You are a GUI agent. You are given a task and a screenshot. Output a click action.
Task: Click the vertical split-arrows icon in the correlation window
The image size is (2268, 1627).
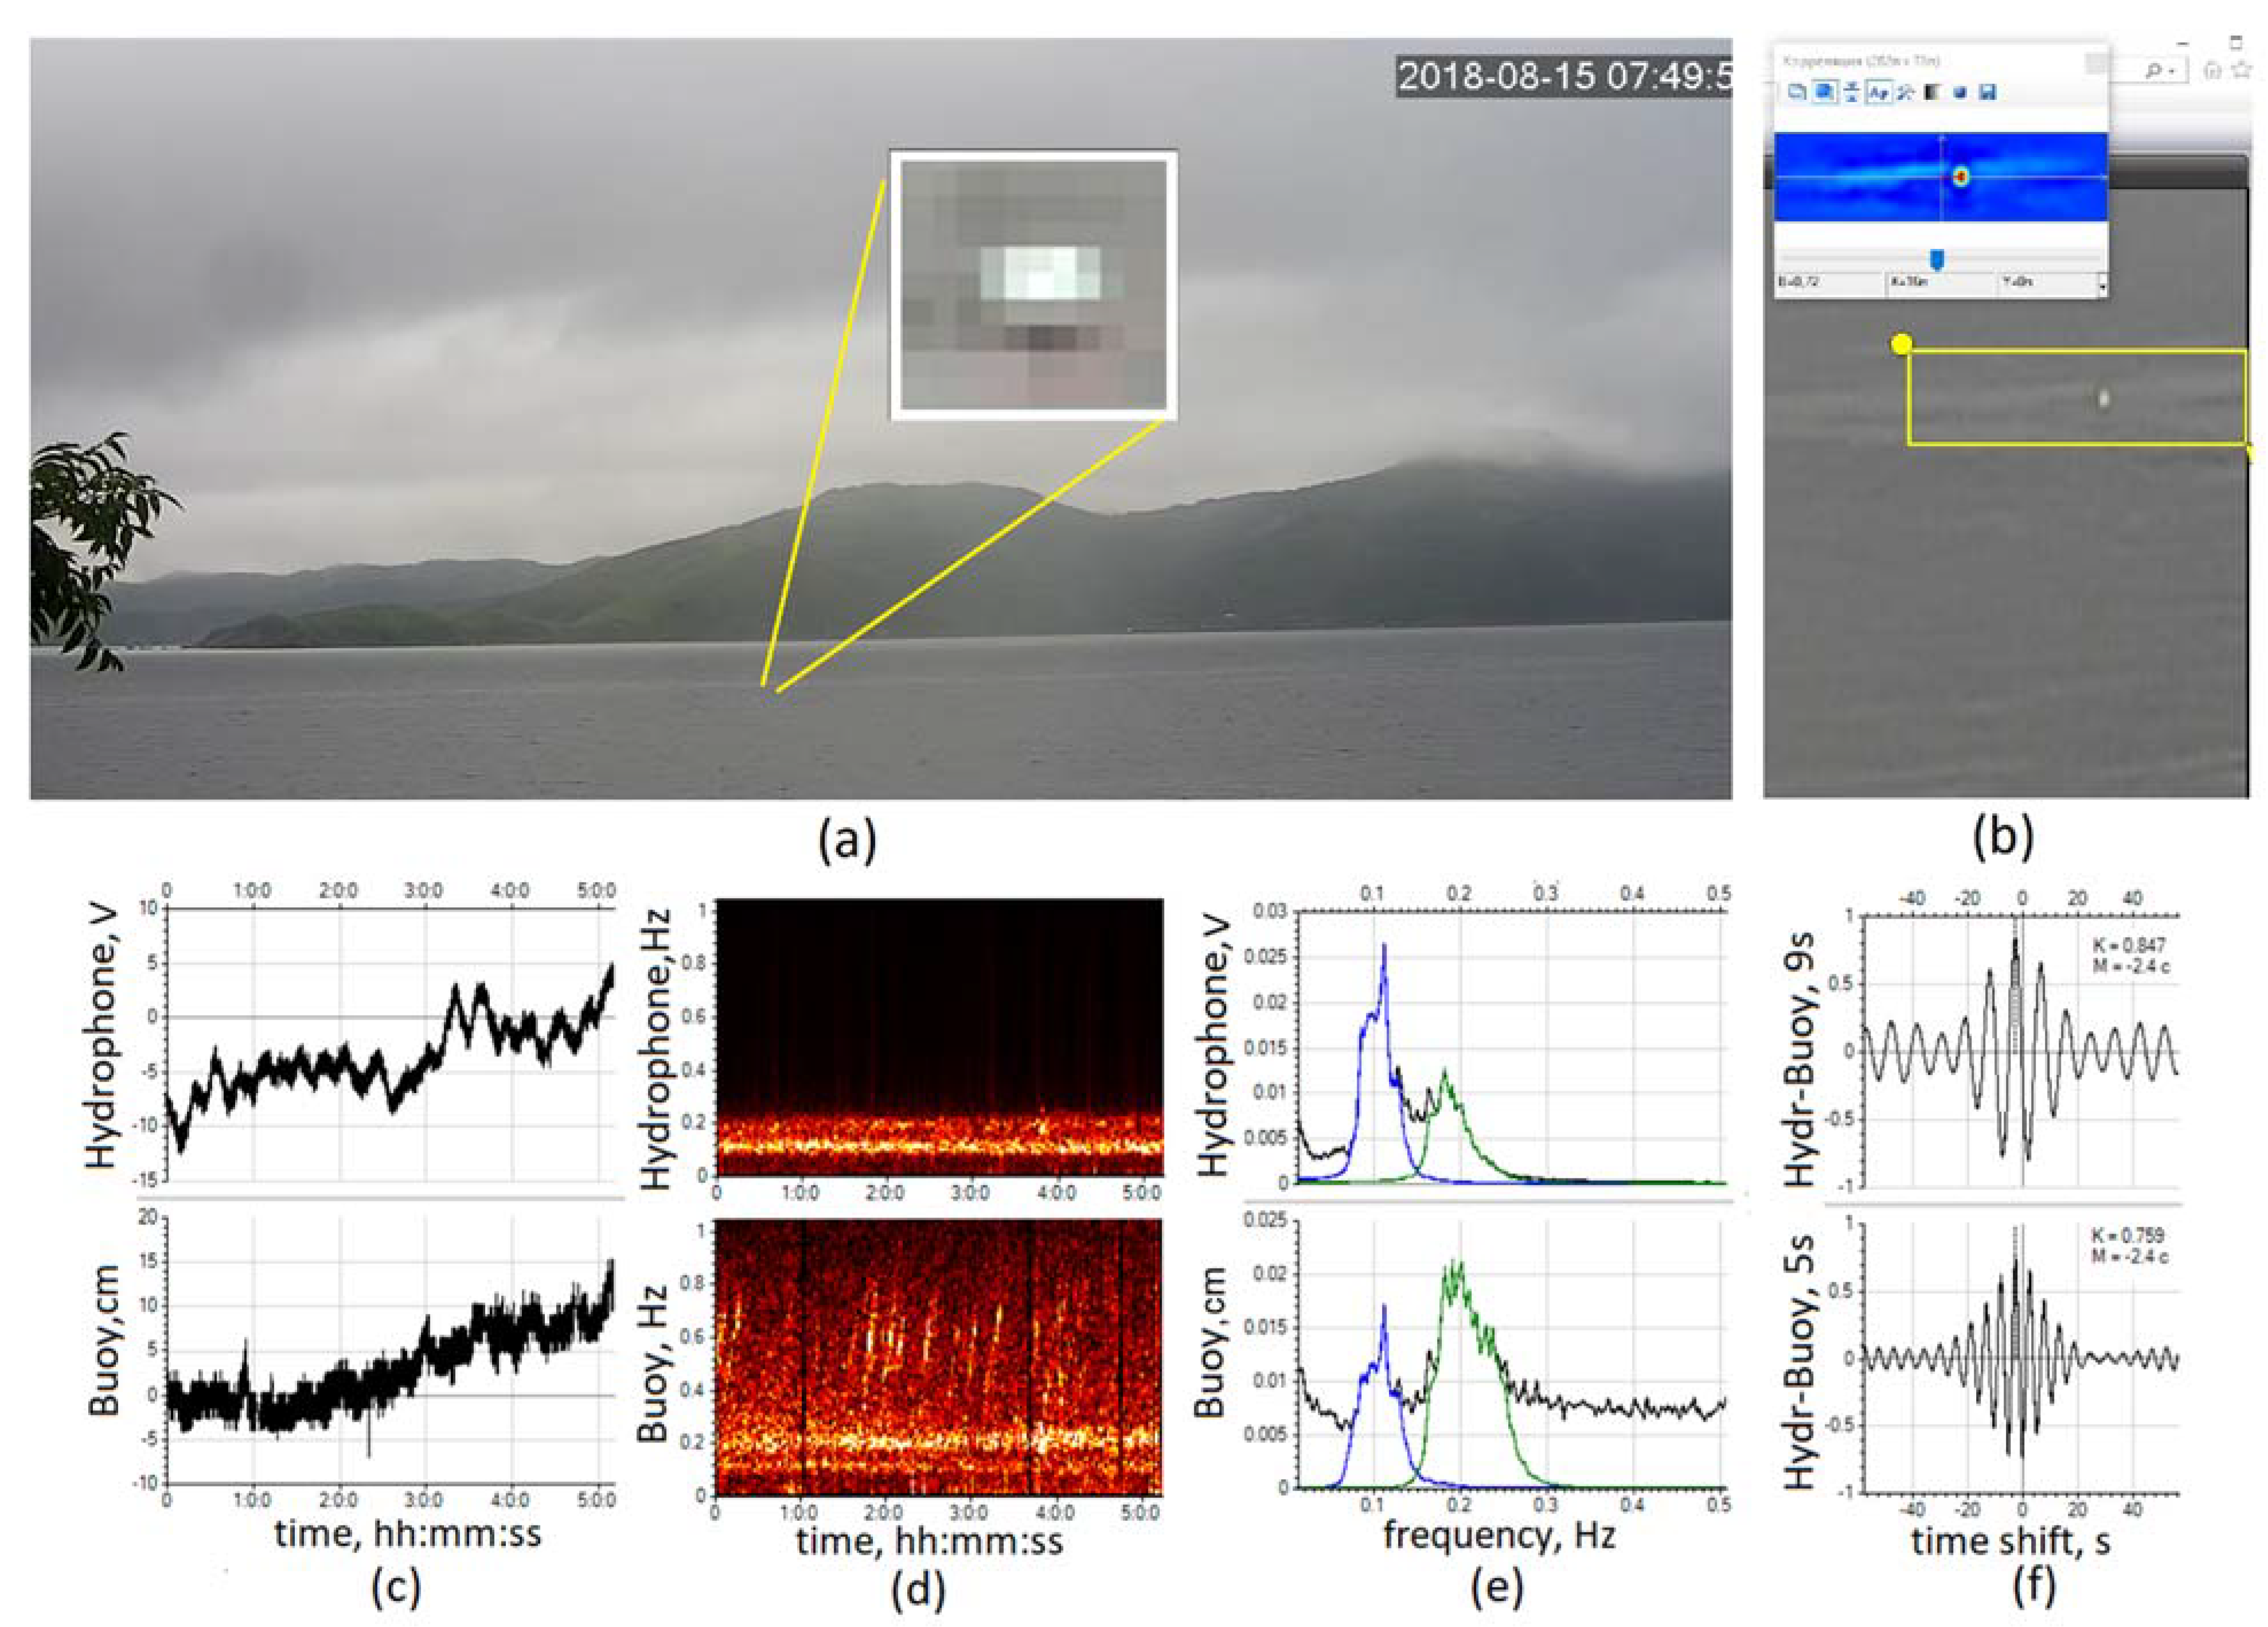[1853, 93]
